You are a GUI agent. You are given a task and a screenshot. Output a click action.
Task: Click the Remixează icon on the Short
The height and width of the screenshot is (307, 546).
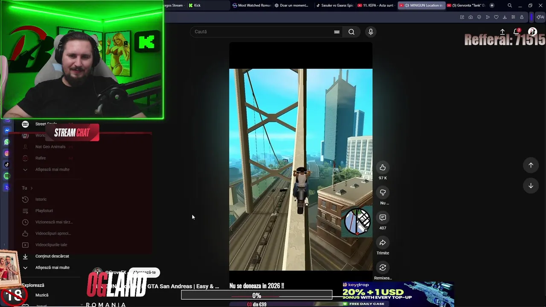[x=383, y=268]
